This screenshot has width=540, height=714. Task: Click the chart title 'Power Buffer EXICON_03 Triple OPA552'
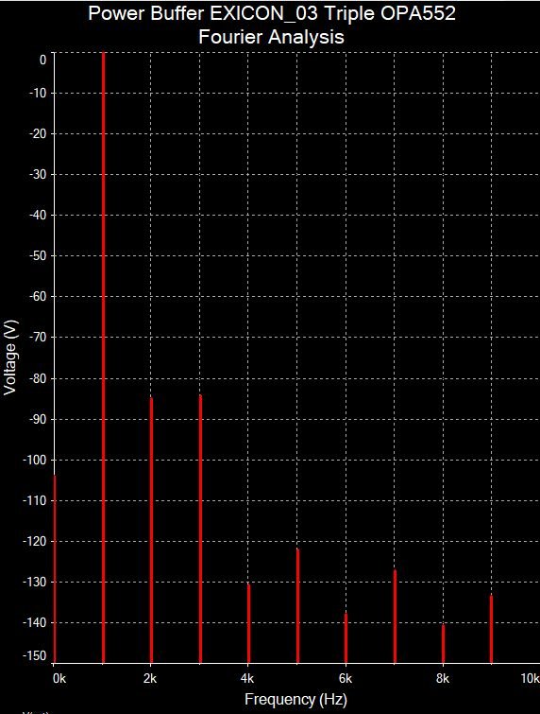point(272,13)
